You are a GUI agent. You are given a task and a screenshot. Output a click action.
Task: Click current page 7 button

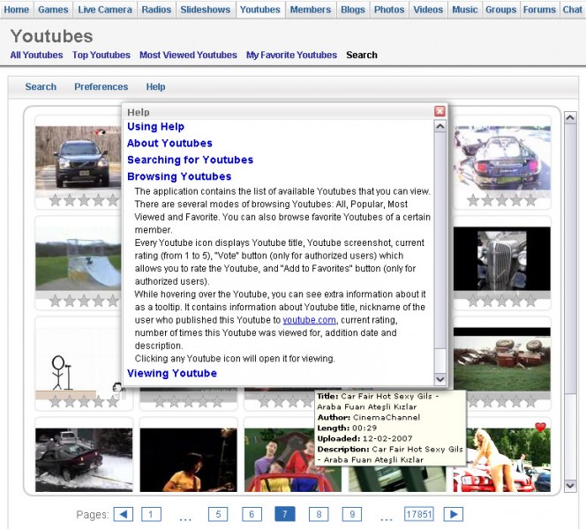tap(285, 514)
